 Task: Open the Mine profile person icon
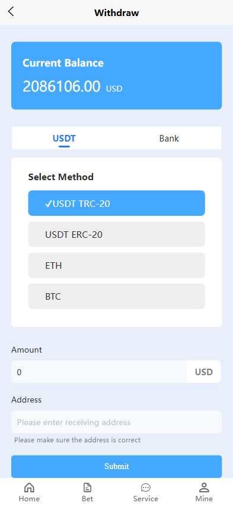point(204,488)
